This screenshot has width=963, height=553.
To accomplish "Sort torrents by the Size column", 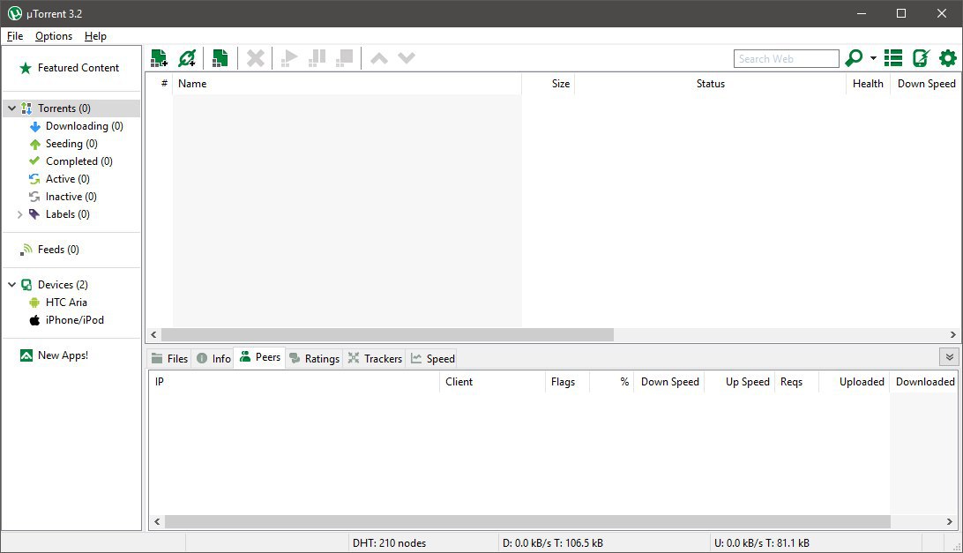I will (548, 84).
